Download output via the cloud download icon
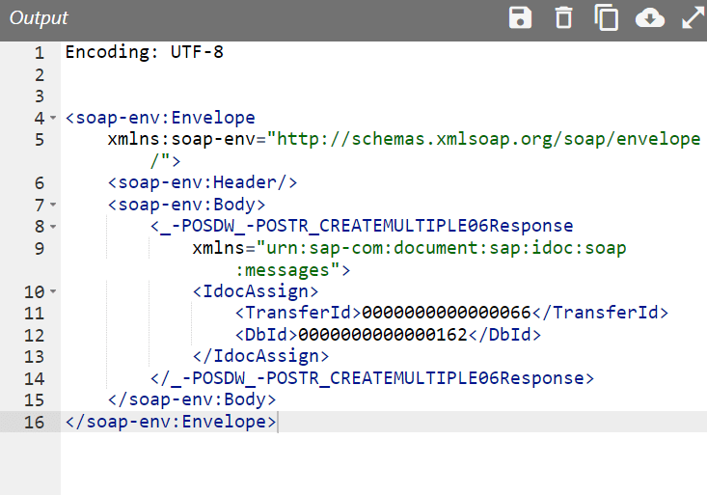The image size is (707, 495). point(650,18)
